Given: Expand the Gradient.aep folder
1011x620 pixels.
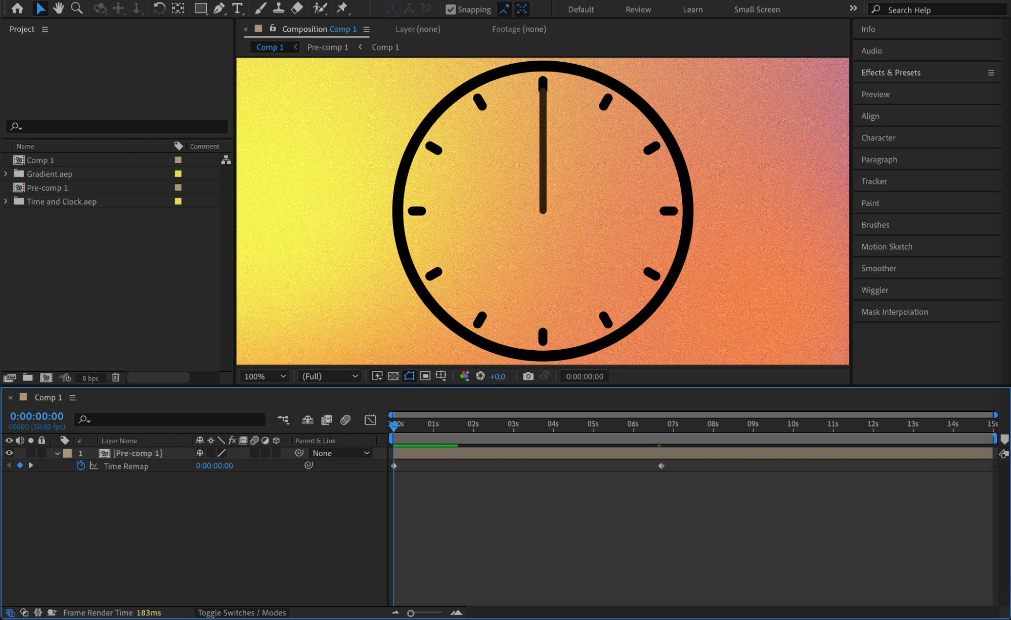Looking at the screenshot, I should click(x=6, y=174).
